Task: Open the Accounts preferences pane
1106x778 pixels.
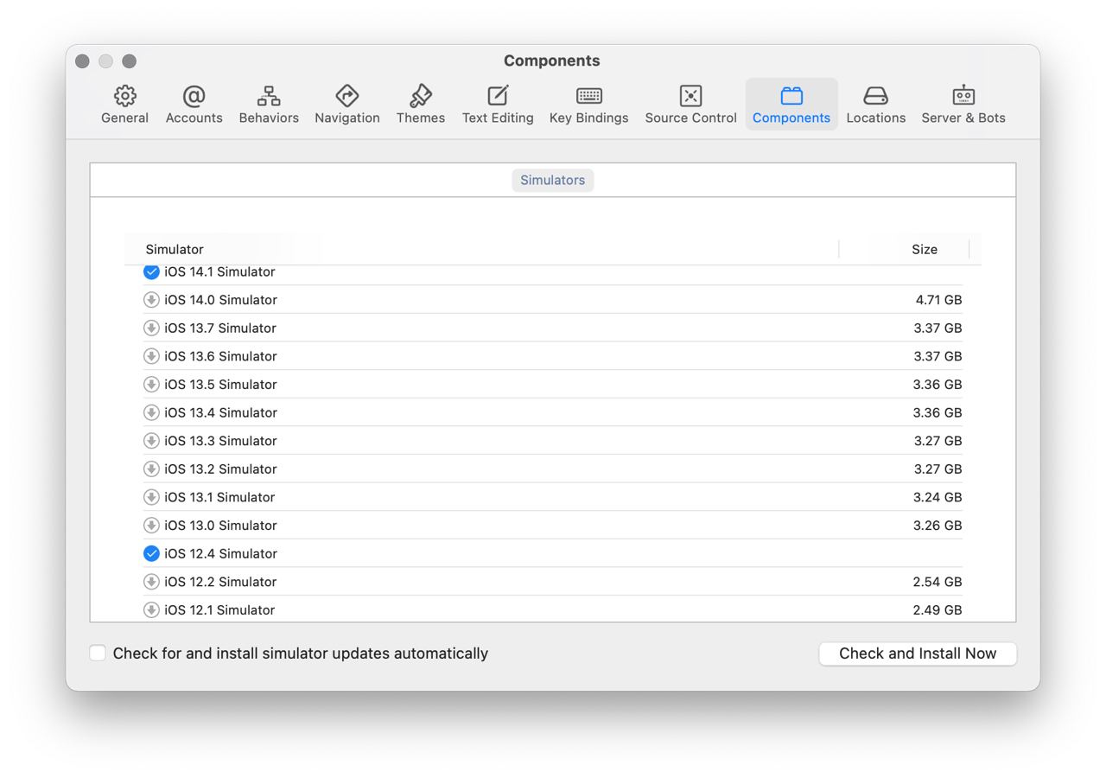Action: pos(194,105)
